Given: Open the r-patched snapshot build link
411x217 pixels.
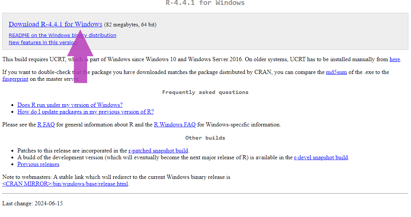Looking at the screenshot, I should click(x=158, y=151).
